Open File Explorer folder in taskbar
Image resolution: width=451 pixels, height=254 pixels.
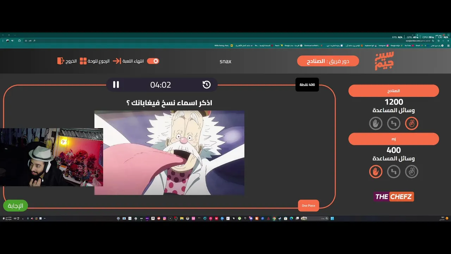tap(182, 218)
